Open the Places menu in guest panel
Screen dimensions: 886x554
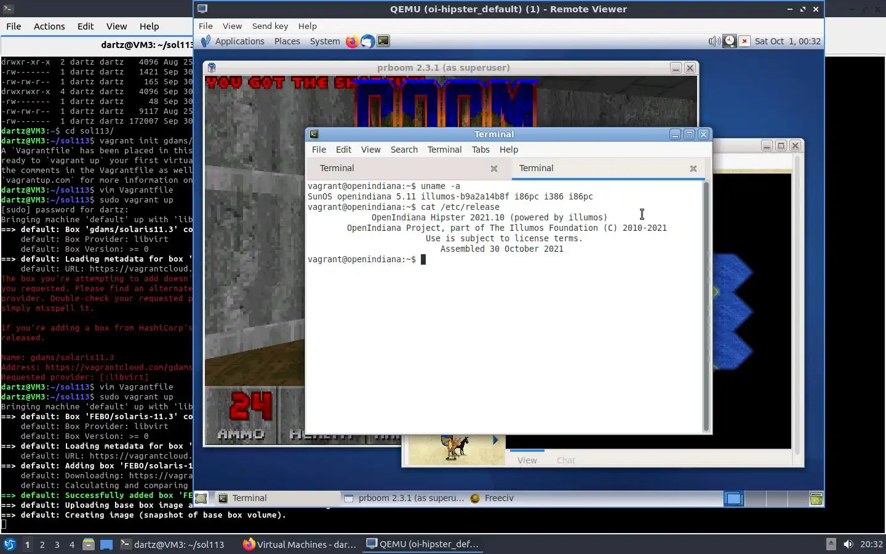(x=287, y=41)
